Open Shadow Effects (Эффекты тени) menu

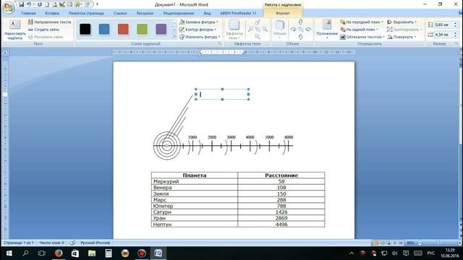click(234, 30)
